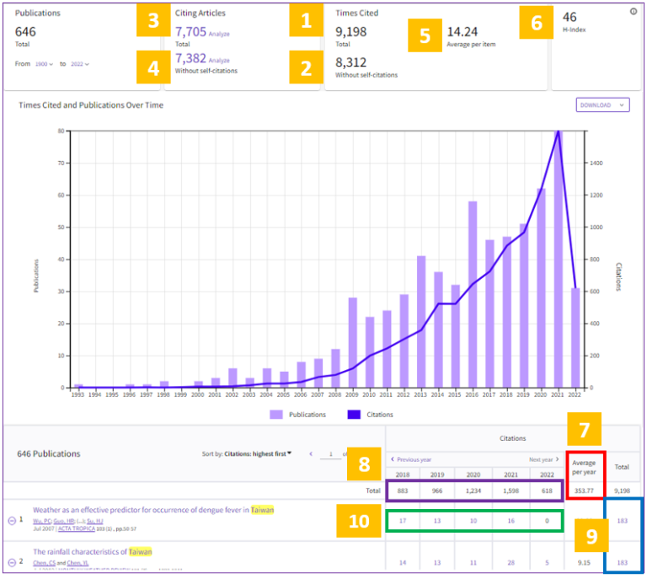Image resolution: width=647 pixels, height=579 pixels.
Task: Select the 46 H-Index value
Action: coord(569,17)
